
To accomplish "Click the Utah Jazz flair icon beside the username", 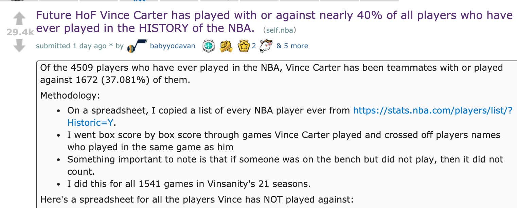I will [x=136, y=46].
